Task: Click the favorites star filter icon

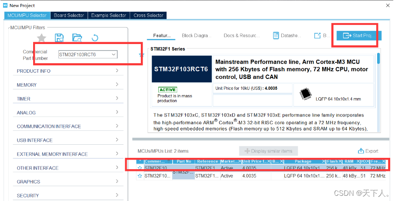Action: tap(41, 38)
